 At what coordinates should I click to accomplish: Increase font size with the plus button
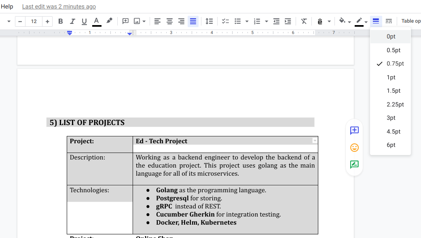pos(47,21)
